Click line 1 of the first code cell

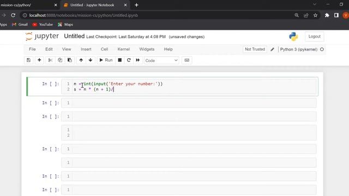click(118, 84)
